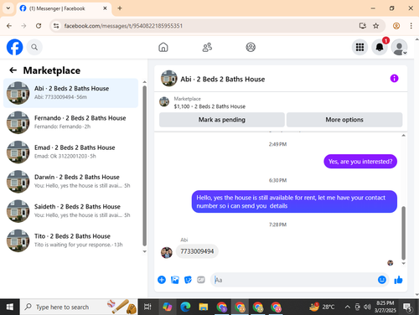Click the install app icon in address bar

pos(363,26)
